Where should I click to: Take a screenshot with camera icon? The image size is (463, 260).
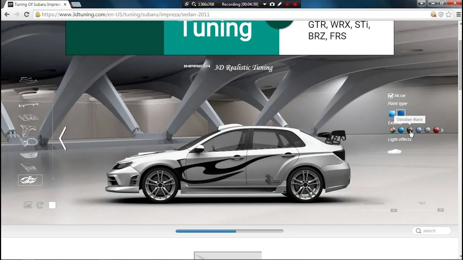[272, 4]
